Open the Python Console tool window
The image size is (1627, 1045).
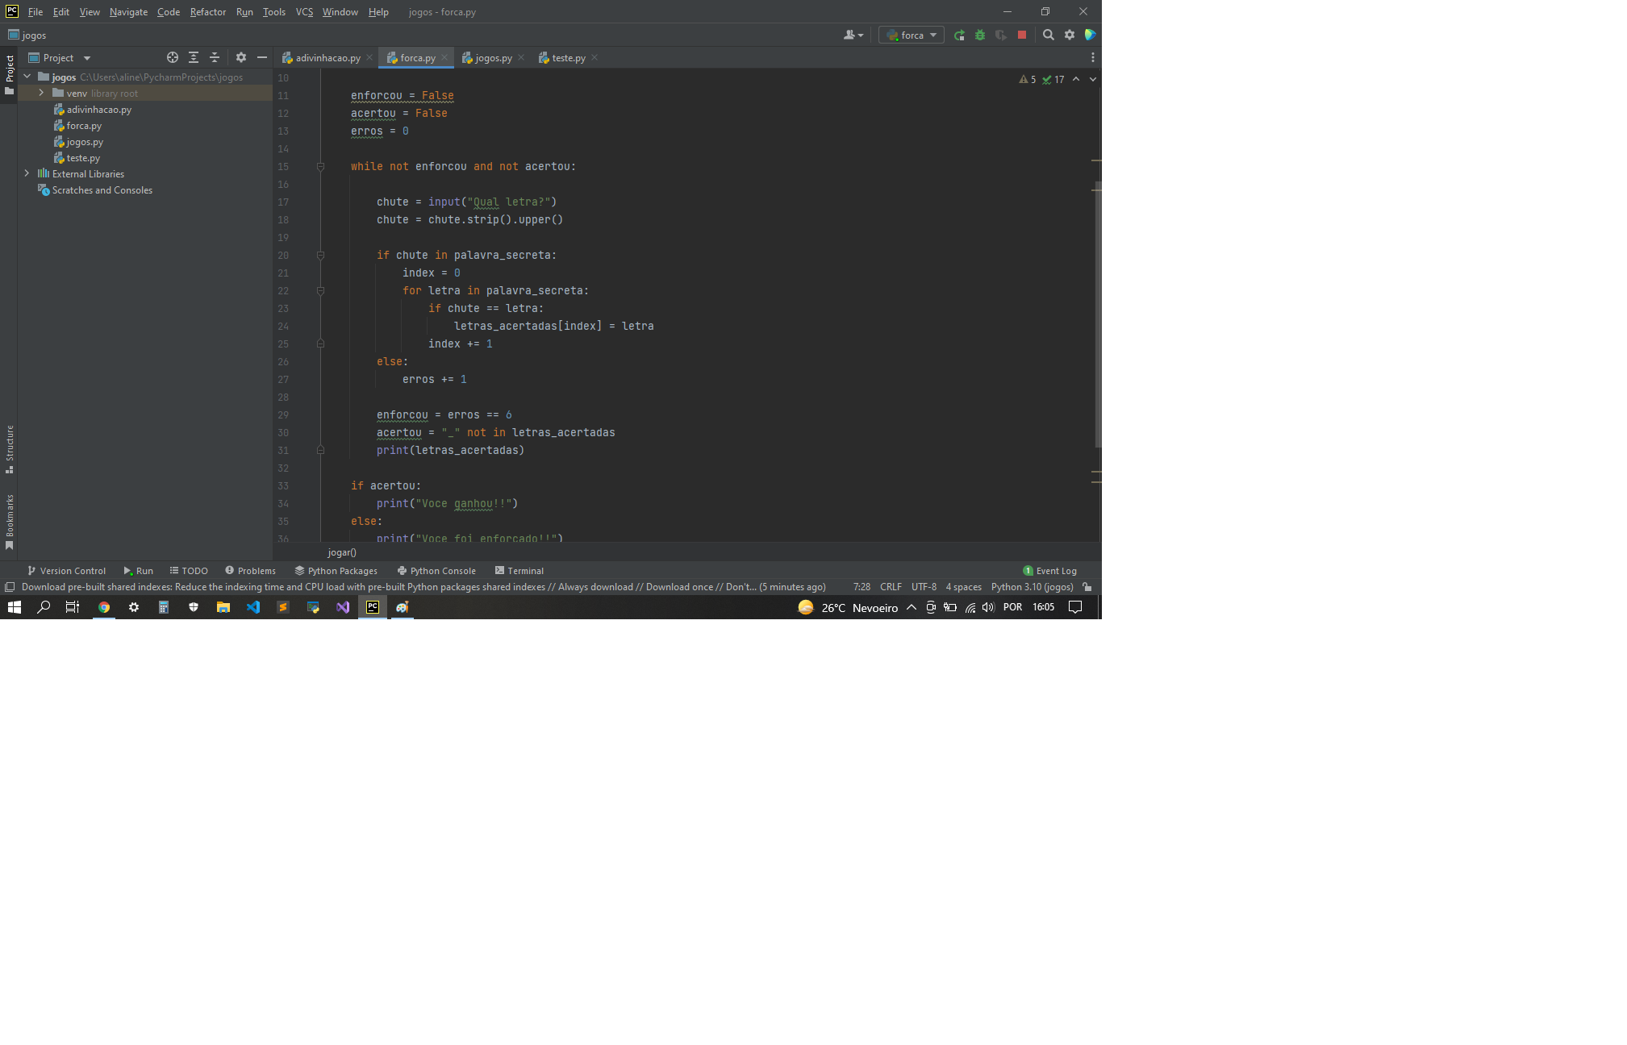click(436, 571)
